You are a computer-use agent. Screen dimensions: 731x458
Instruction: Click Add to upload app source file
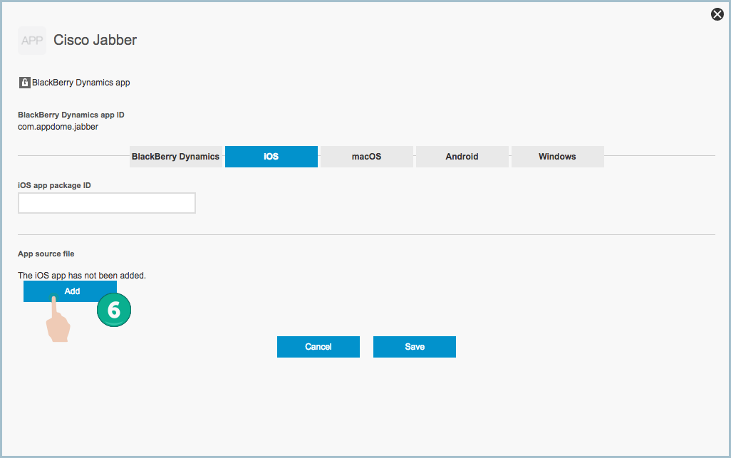[70, 291]
